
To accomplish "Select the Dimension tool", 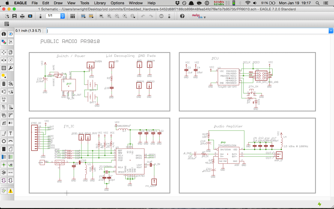I will pos(10,172).
